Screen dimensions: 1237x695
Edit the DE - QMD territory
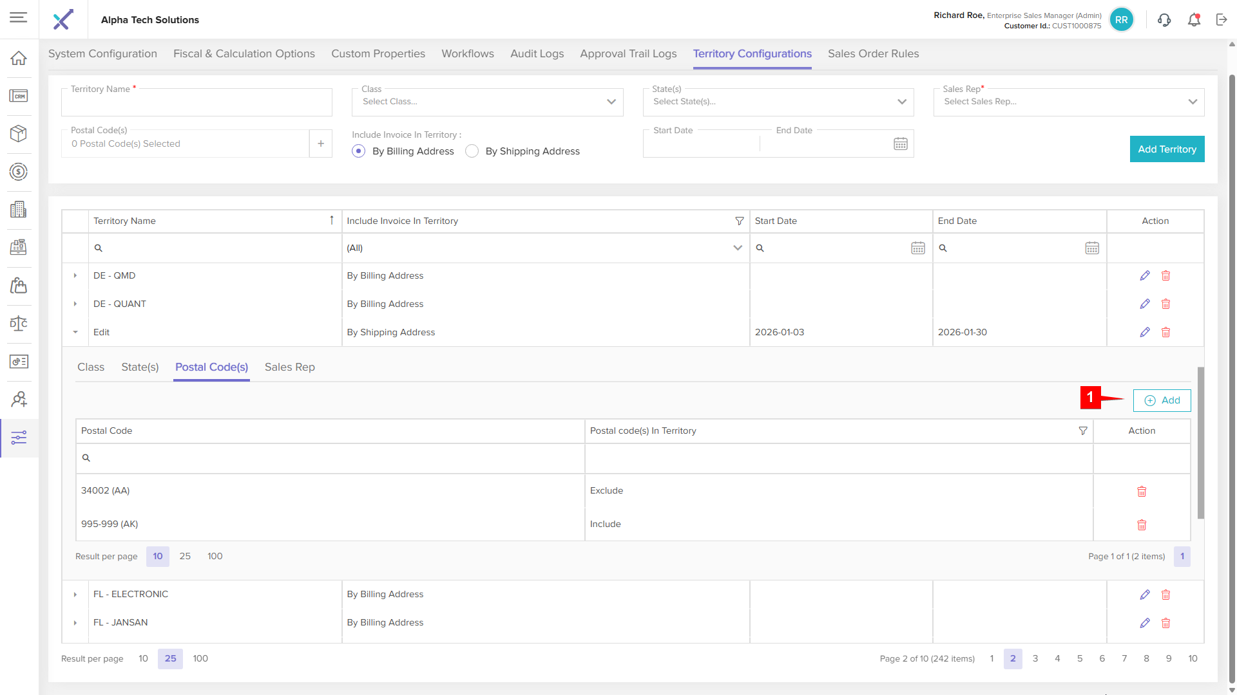(1145, 275)
